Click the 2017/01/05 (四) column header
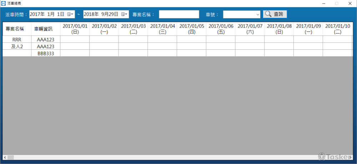357x164 pixels. click(x=192, y=29)
